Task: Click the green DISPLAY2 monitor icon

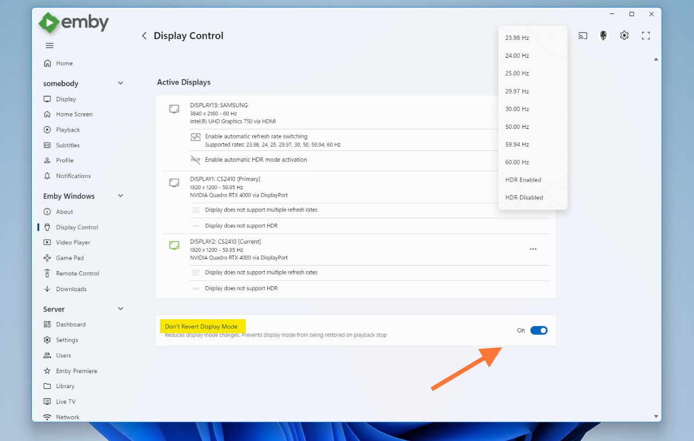Action: (x=174, y=245)
